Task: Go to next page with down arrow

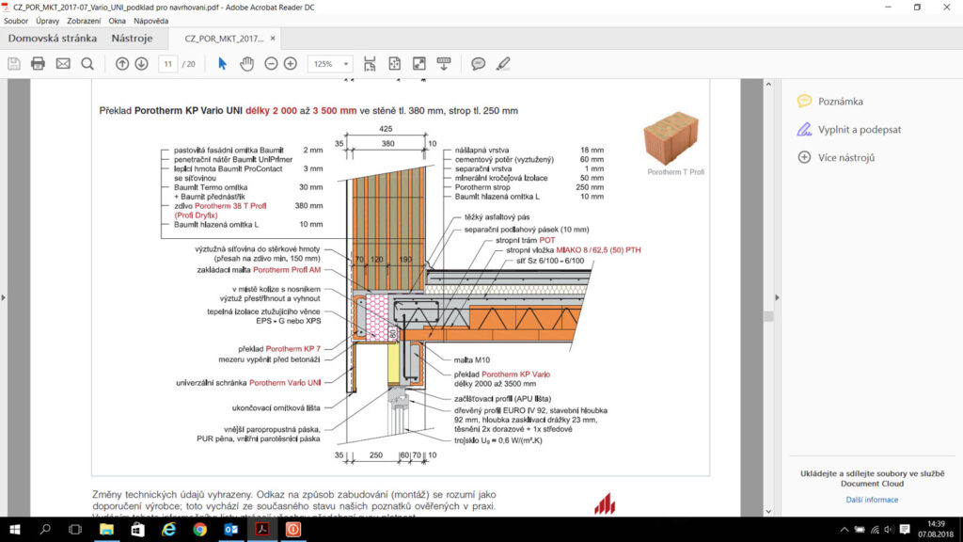Action: click(x=141, y=64)
